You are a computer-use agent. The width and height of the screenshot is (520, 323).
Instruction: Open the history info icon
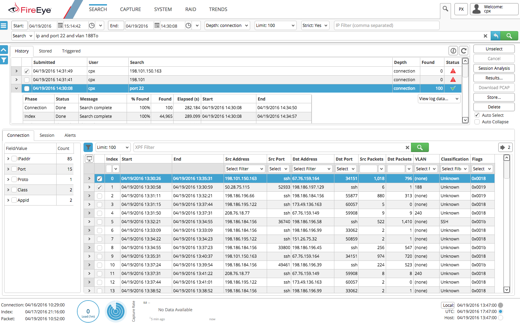point(453,51)
